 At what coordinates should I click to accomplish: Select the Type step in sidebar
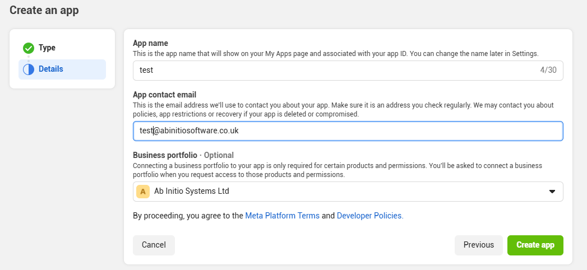(47, 48)
